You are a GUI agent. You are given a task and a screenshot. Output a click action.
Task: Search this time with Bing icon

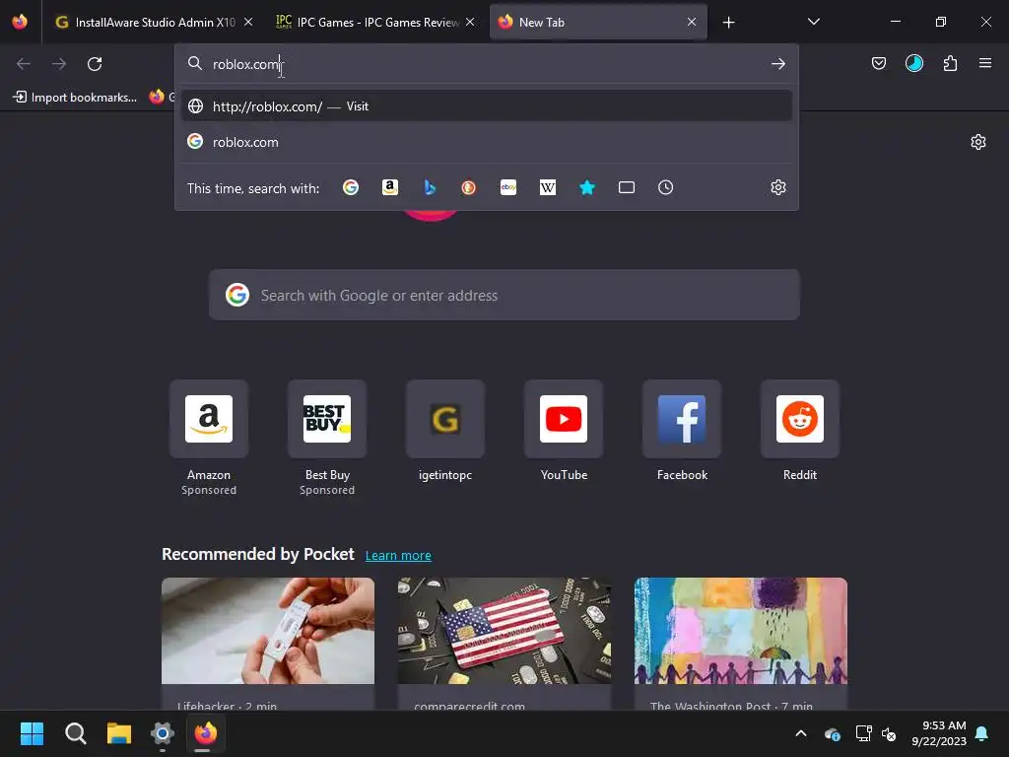tap(430, 187)
